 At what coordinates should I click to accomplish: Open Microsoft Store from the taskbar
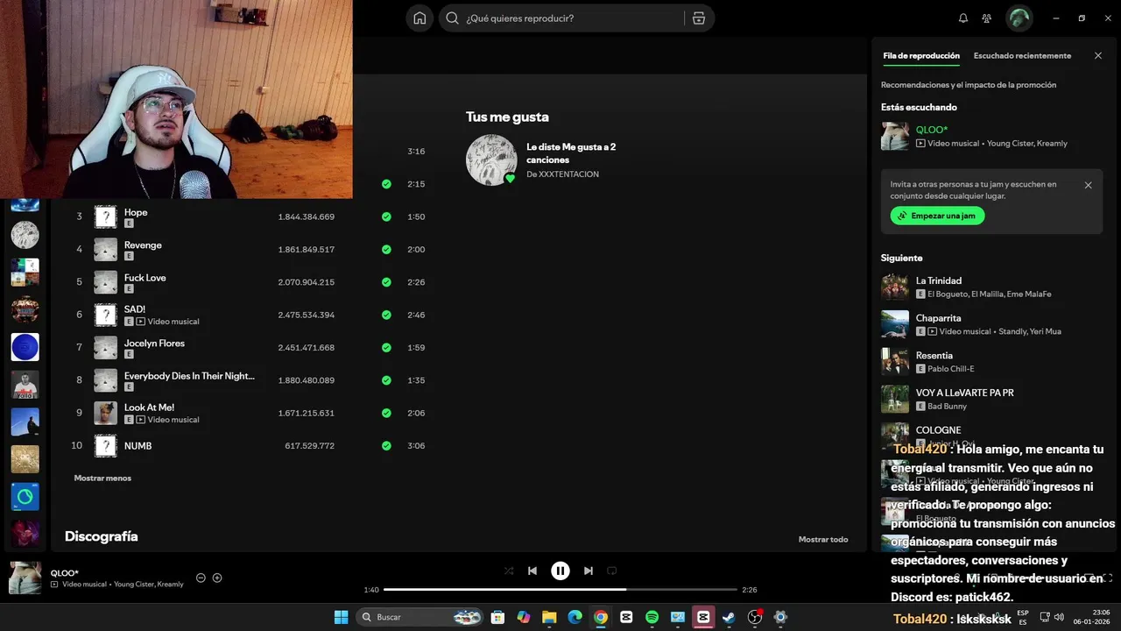click(x=497, y=617)
